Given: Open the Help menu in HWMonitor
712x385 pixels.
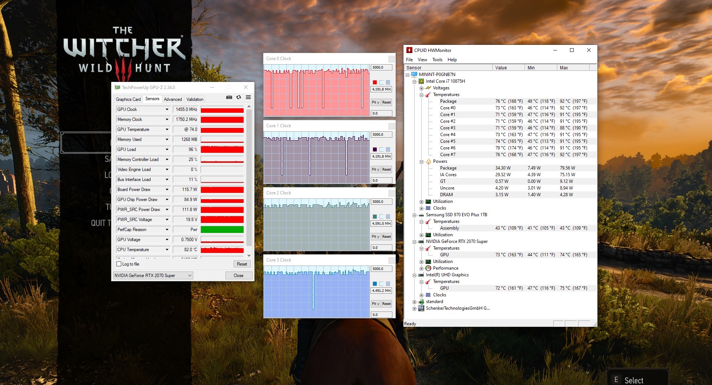Looking at the screenshot, I should pos(452,60).
